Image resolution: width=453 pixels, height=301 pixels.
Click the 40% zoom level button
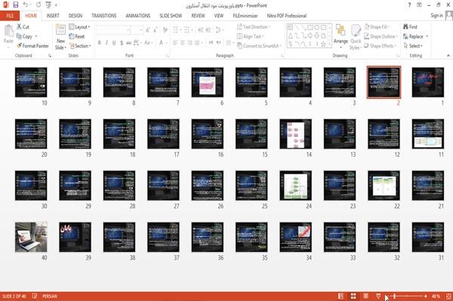click(x=436, y=296)
